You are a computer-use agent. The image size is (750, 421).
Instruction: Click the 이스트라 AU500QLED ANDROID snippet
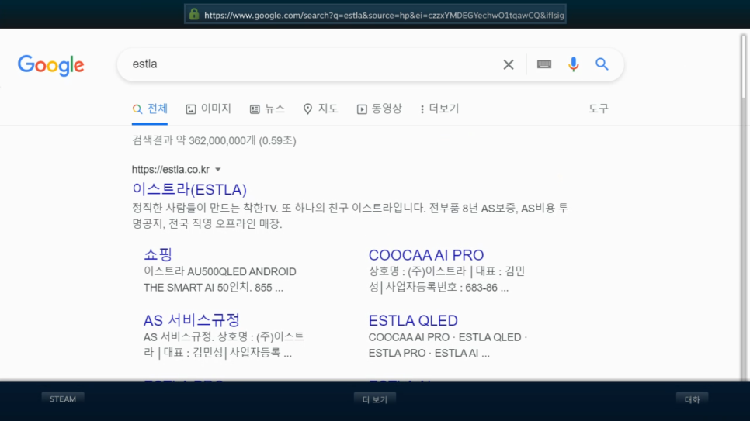tap(220, 280)
